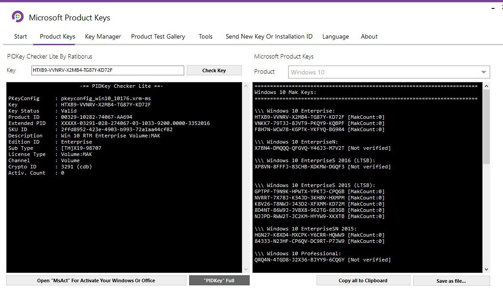This screenshot has height=300, width=503.
Task: Select key HGN27-K8XD4-MXCPK-Y6CRR-HQWW9
Action: (x=299, y=235)
